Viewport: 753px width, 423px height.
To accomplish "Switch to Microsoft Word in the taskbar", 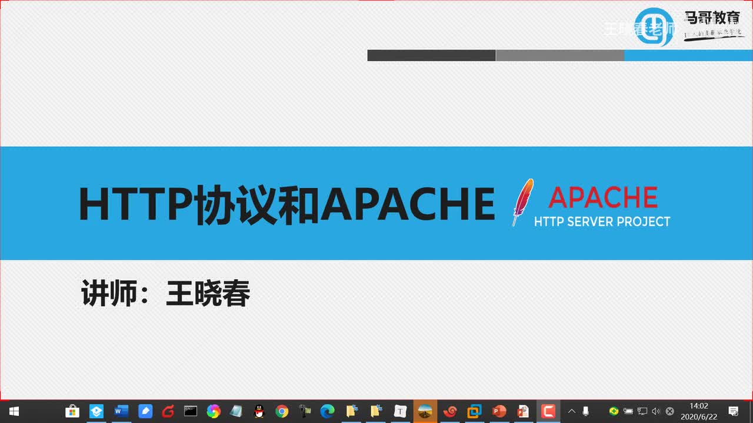I will (x=121, y=411).
